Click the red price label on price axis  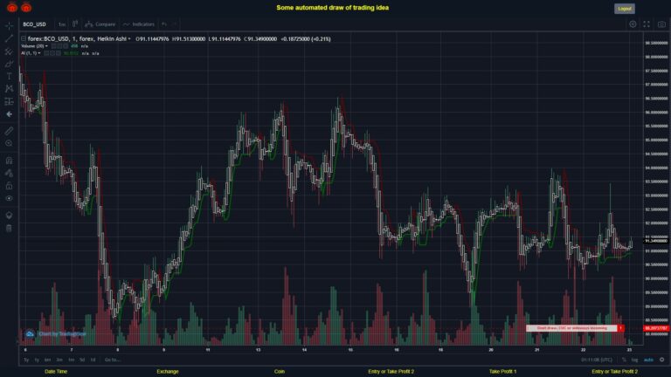(x=656, y=328)
